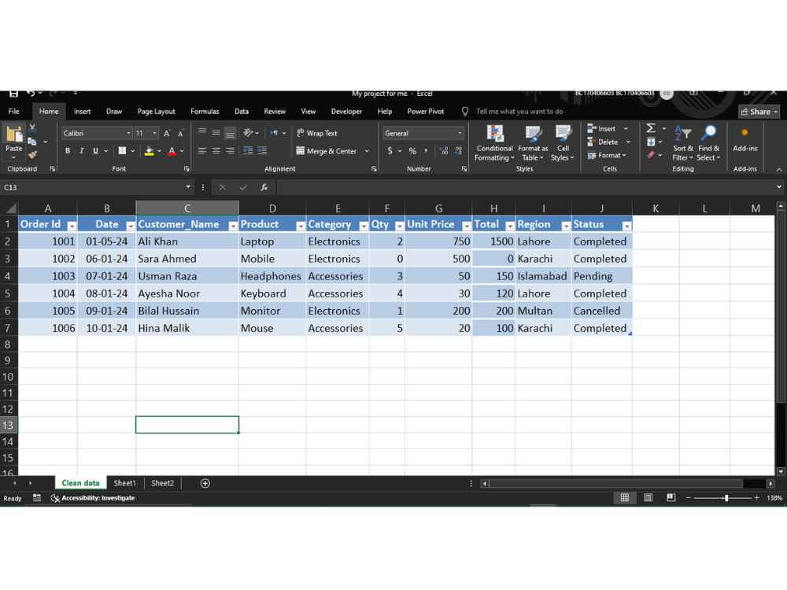Open the File menu
Viewport: 787px width, 590px height.
point(14,112)
